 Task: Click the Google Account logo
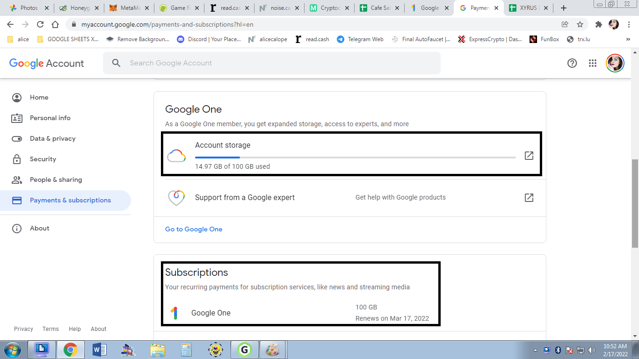tap(46, 63)
